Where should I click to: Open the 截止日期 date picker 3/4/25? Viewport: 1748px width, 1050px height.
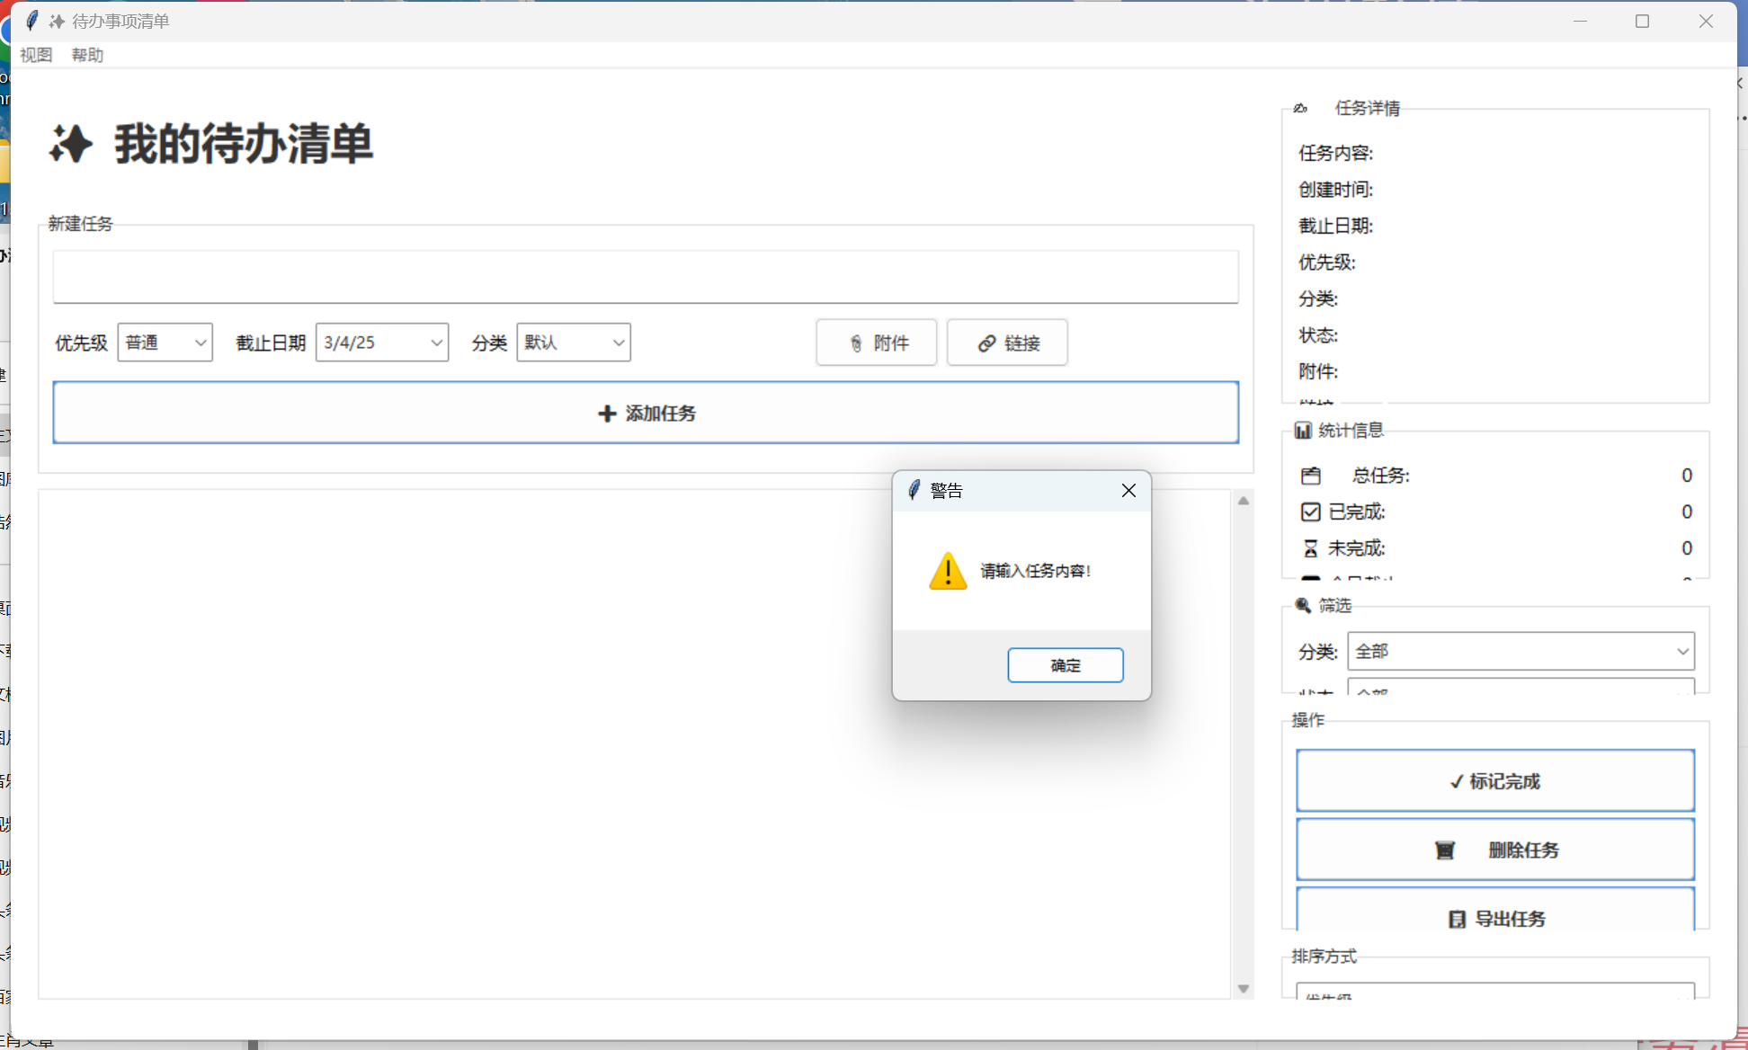click(382, 343)
